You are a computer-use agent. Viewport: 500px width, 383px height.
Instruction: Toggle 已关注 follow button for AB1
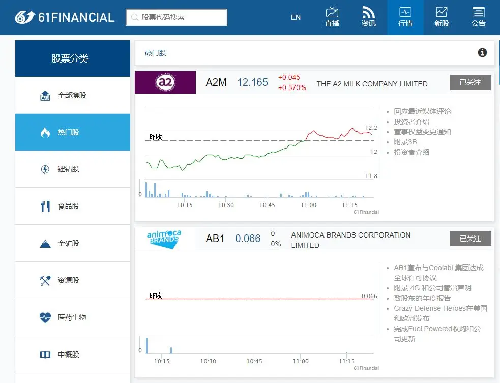tap(470, 239)
